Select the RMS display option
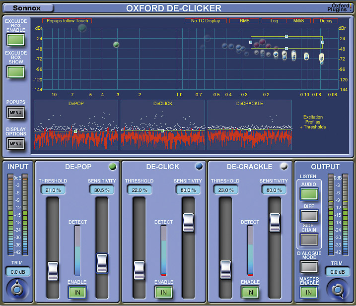The height and width of the screenshot is (306, 356). pos(244,21)
